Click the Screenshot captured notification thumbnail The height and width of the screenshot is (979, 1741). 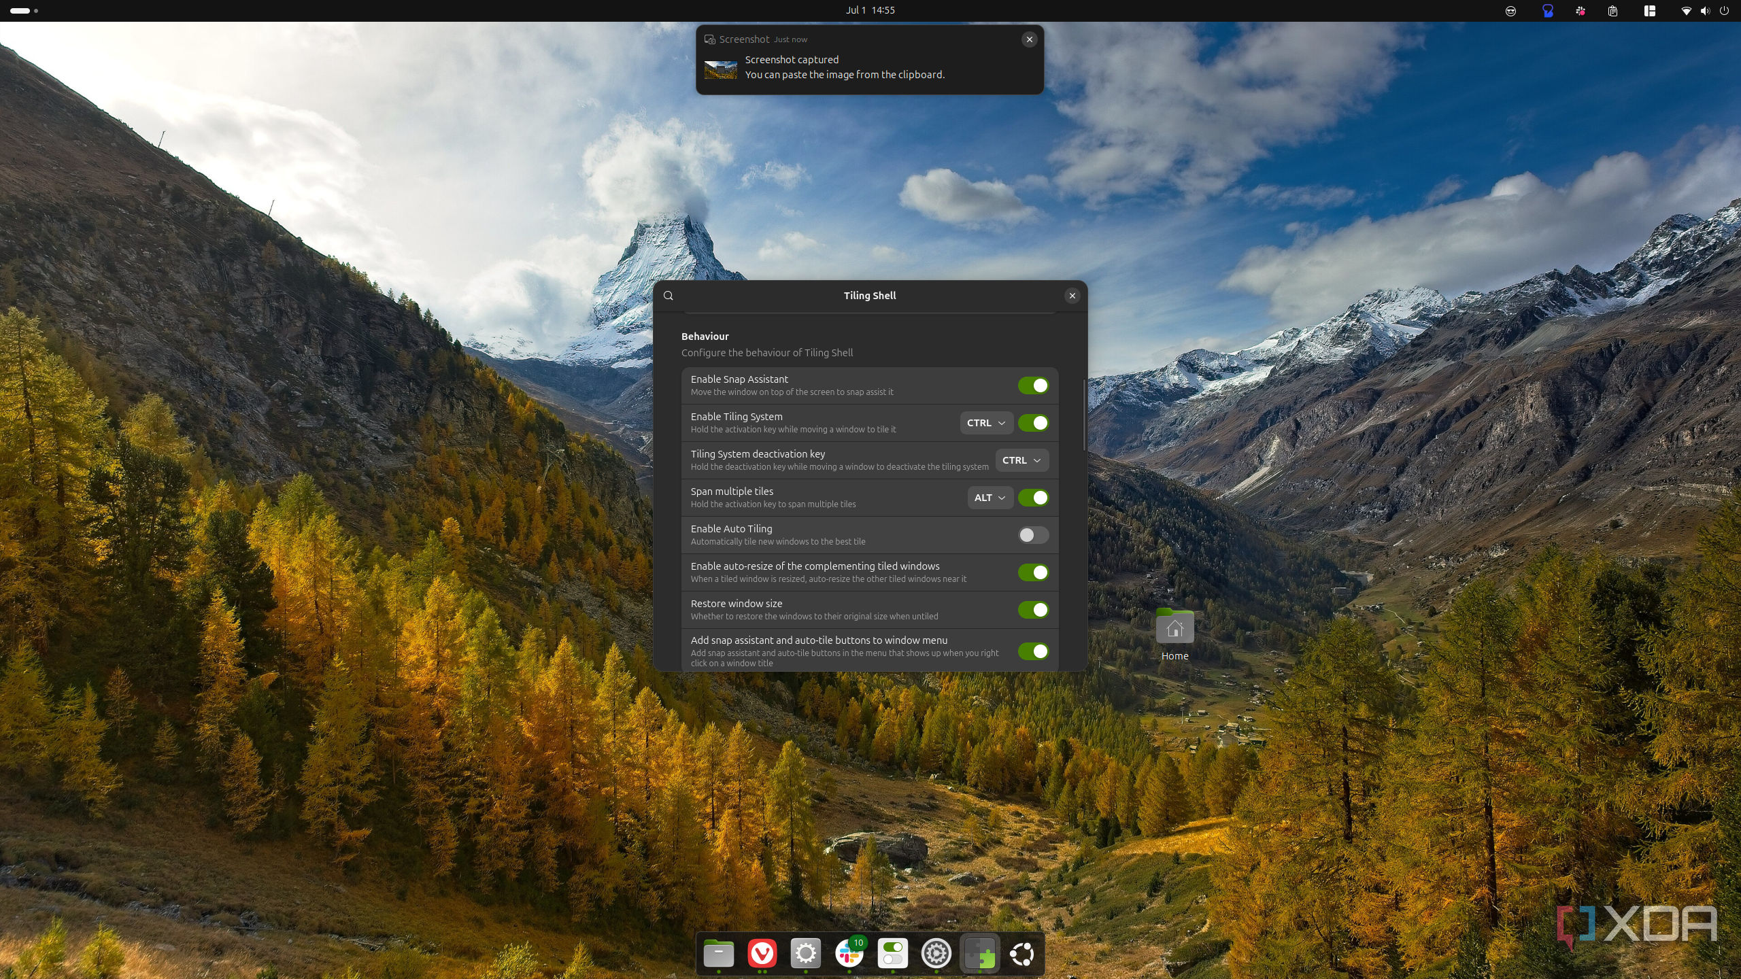(x=720, y=69)
